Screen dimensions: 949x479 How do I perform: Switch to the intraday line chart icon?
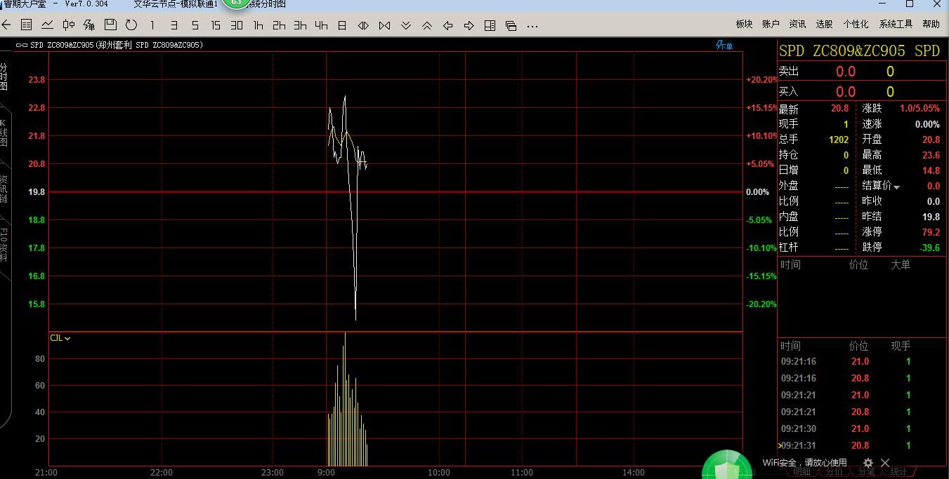(47, 25)
